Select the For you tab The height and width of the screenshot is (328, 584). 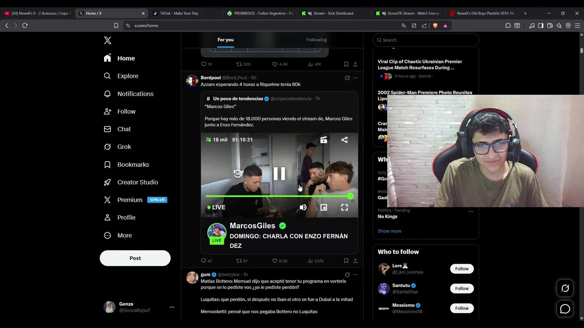click(225, 40)
